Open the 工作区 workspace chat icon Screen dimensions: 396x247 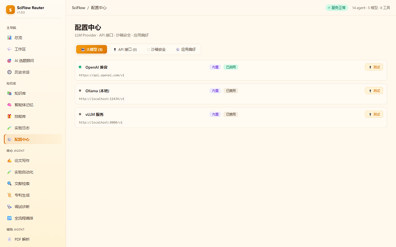[x=9, y=49]
